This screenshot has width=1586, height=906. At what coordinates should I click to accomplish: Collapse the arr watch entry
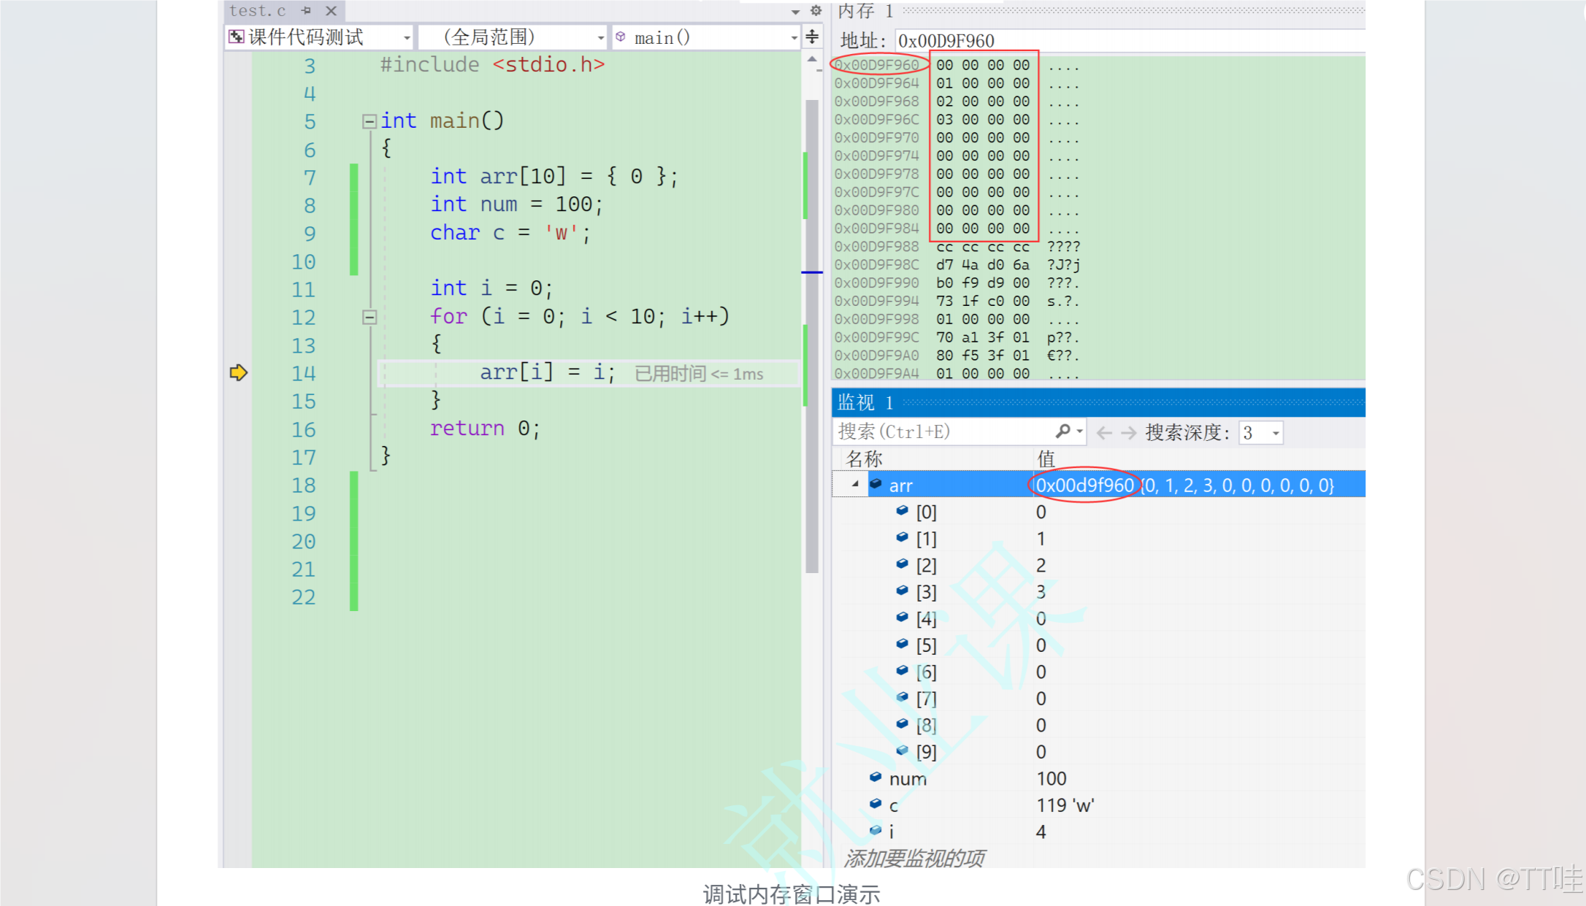pos(855,485)
